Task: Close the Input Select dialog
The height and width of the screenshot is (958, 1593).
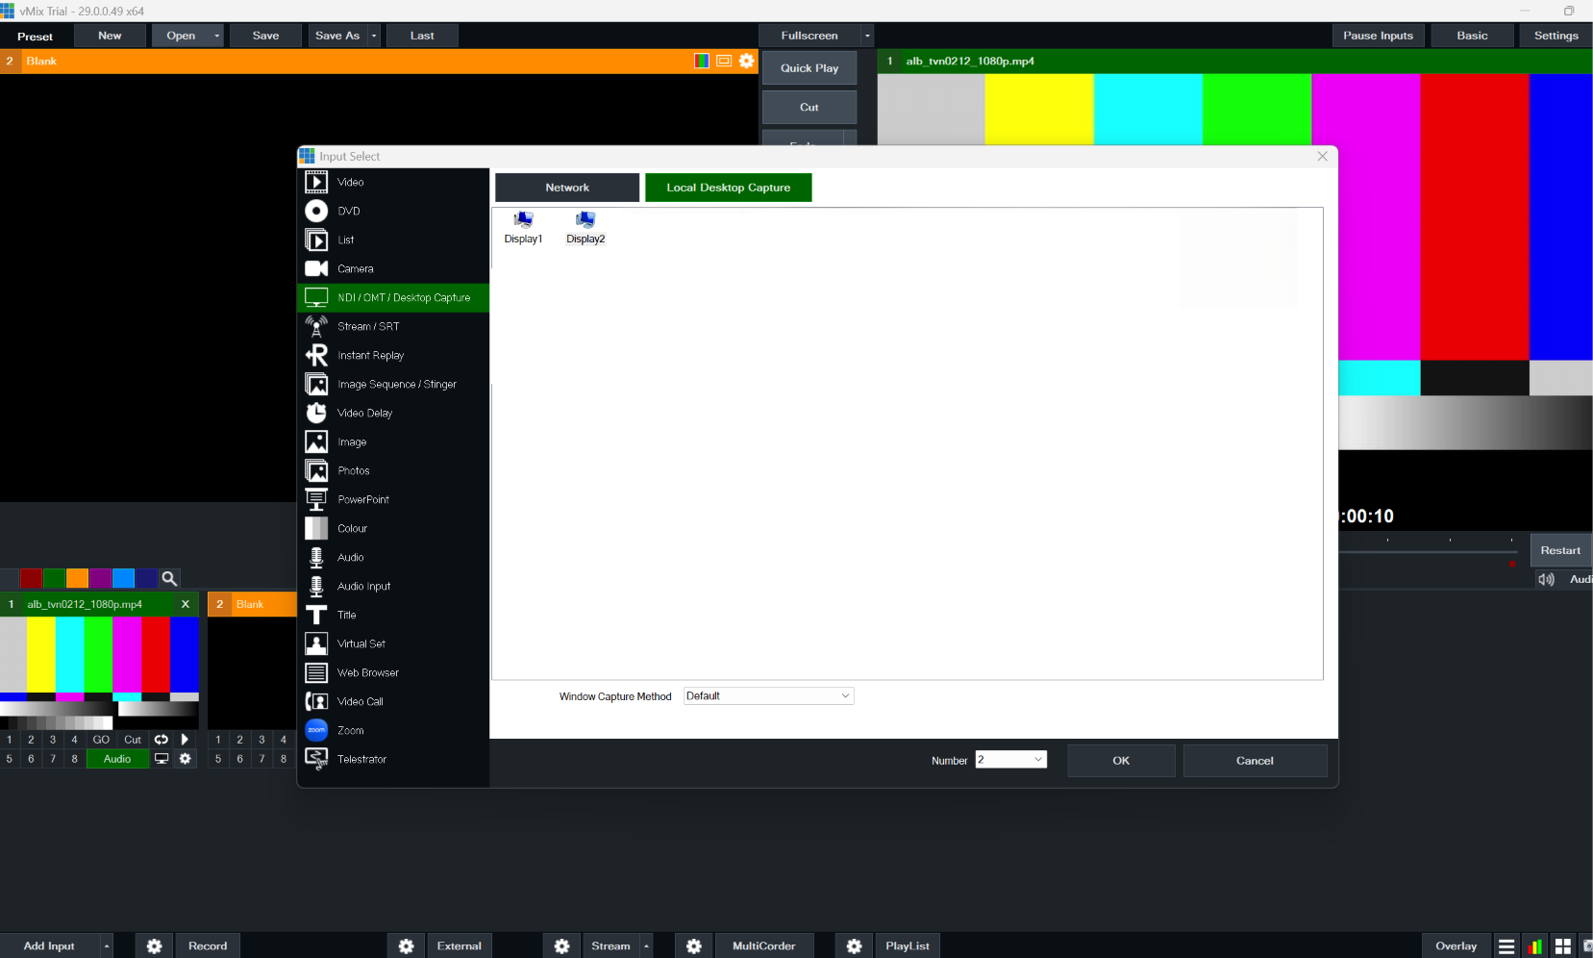Action: [1322, 156]
